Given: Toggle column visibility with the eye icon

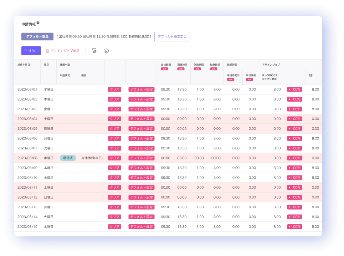Looking at the screenshot, I should pyautogui.click(x=106, y=51).
